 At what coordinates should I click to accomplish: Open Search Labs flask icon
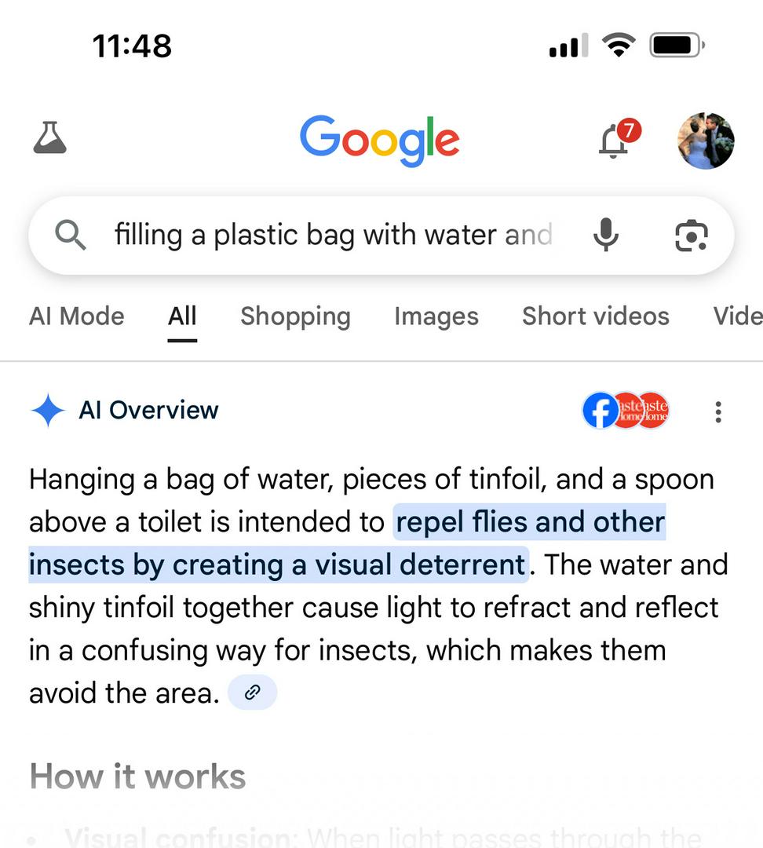pyautogui.click(x=49, y=139)
